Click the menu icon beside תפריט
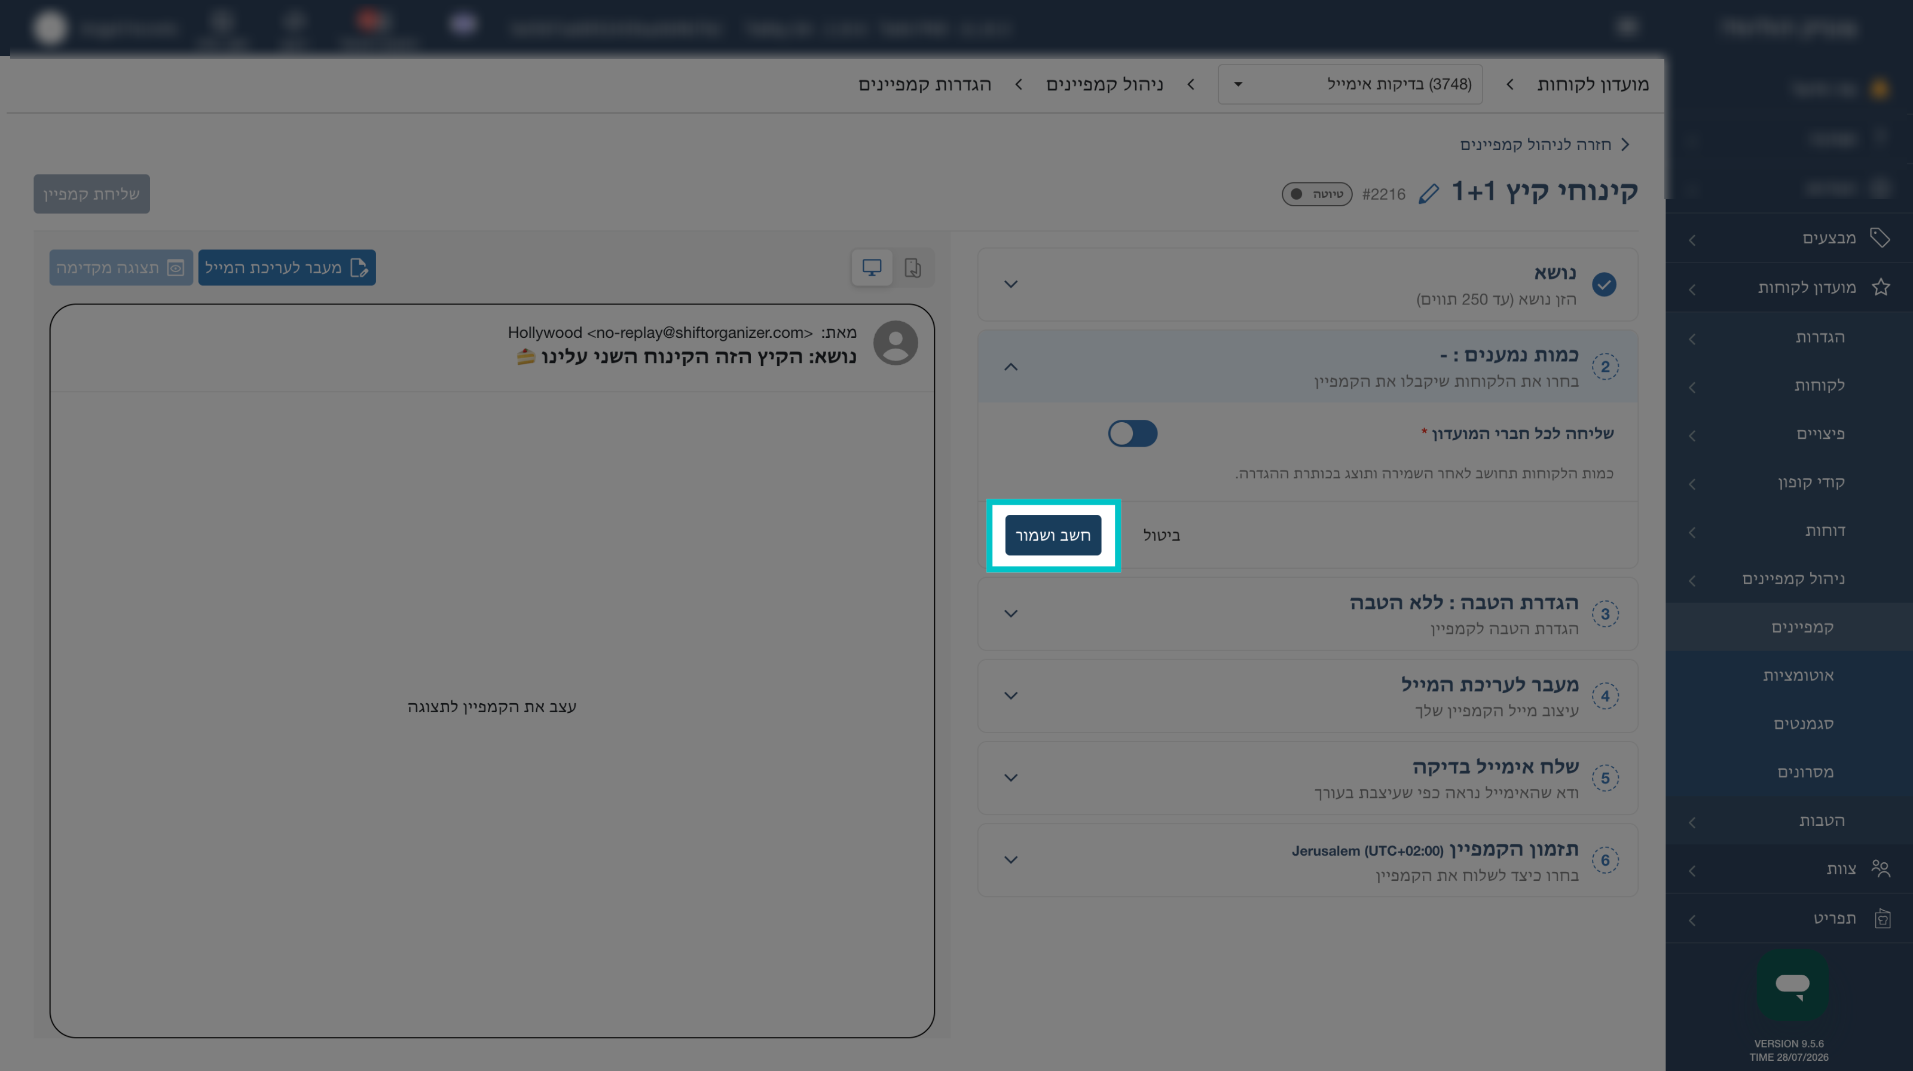 pyautogui.click(x=1882, y=919)
